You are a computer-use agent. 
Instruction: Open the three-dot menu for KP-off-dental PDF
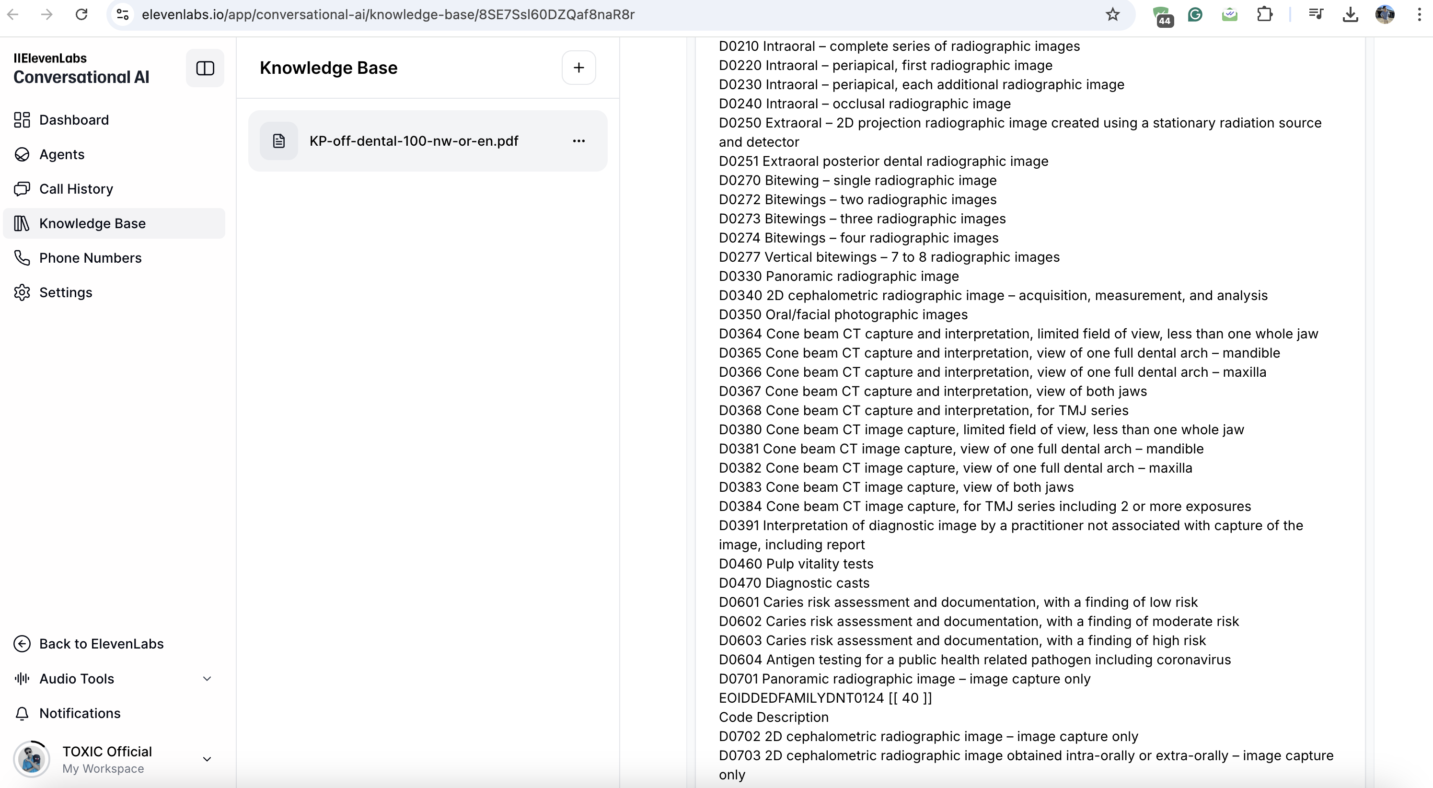[x=578, y=141]
